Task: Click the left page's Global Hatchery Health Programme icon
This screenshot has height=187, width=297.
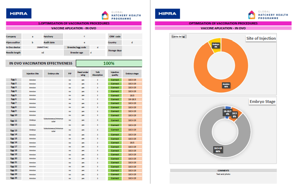Action: 105,15
